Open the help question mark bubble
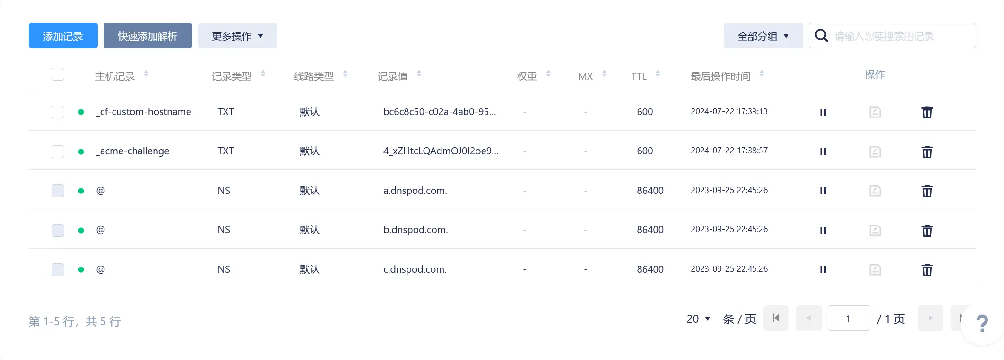Image resolution: width=1004 pixels, height=360 pixels. pyautogui.click(x=982, y=324)
